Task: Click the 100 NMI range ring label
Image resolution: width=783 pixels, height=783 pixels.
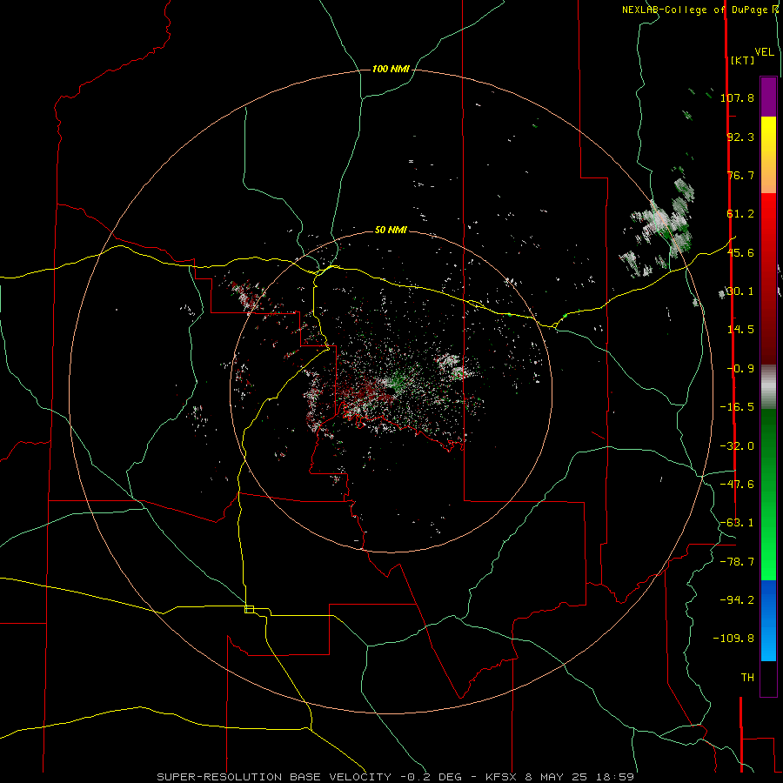Action: click(x=391, y=69)
